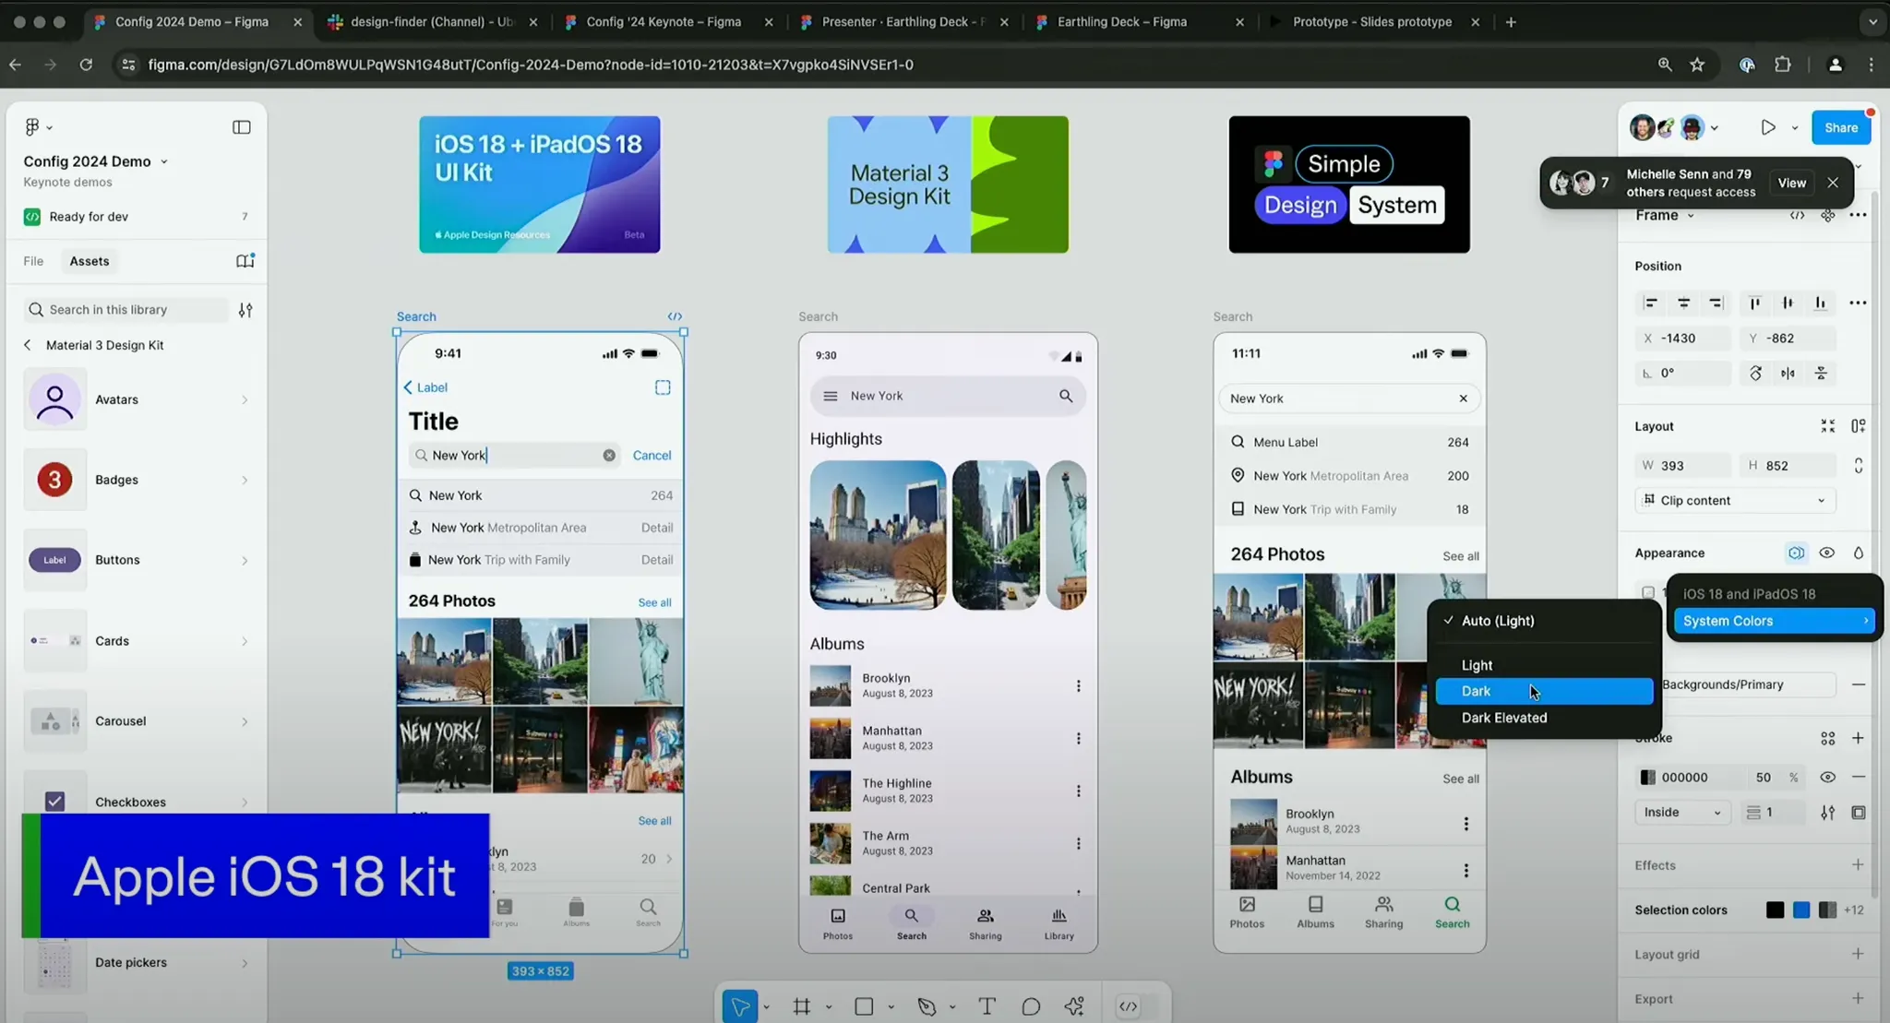Select the Comment tool in toolbar
Viewport: 1890px width, 1023px height.
1031,1006
